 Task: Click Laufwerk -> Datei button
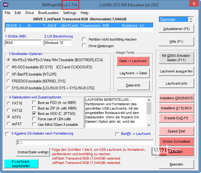133,73
